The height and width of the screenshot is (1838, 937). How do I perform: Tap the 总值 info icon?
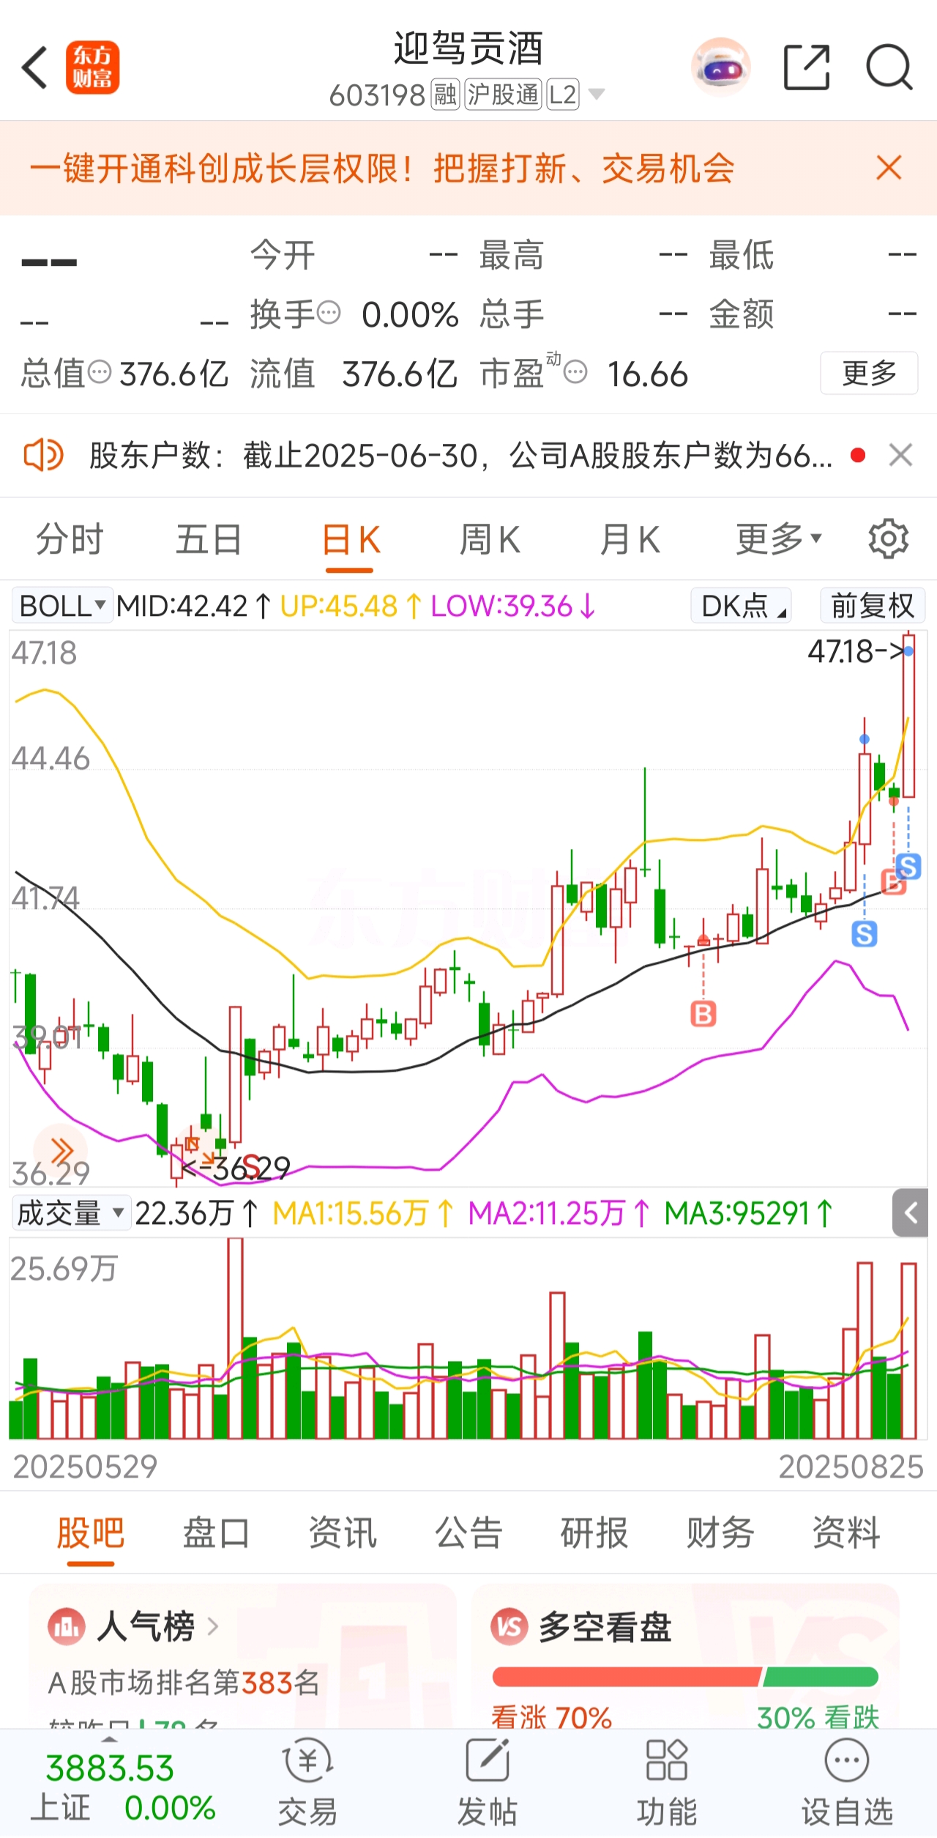point(100,372)
